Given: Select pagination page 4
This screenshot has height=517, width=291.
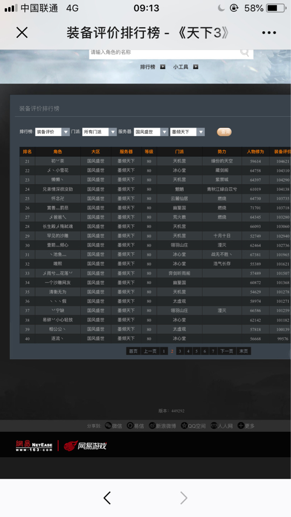Looking at the screenshot, I should (188, 351).
